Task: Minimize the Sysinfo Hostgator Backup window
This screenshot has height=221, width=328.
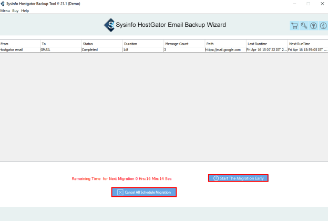Action: click(x=294, y=4)
